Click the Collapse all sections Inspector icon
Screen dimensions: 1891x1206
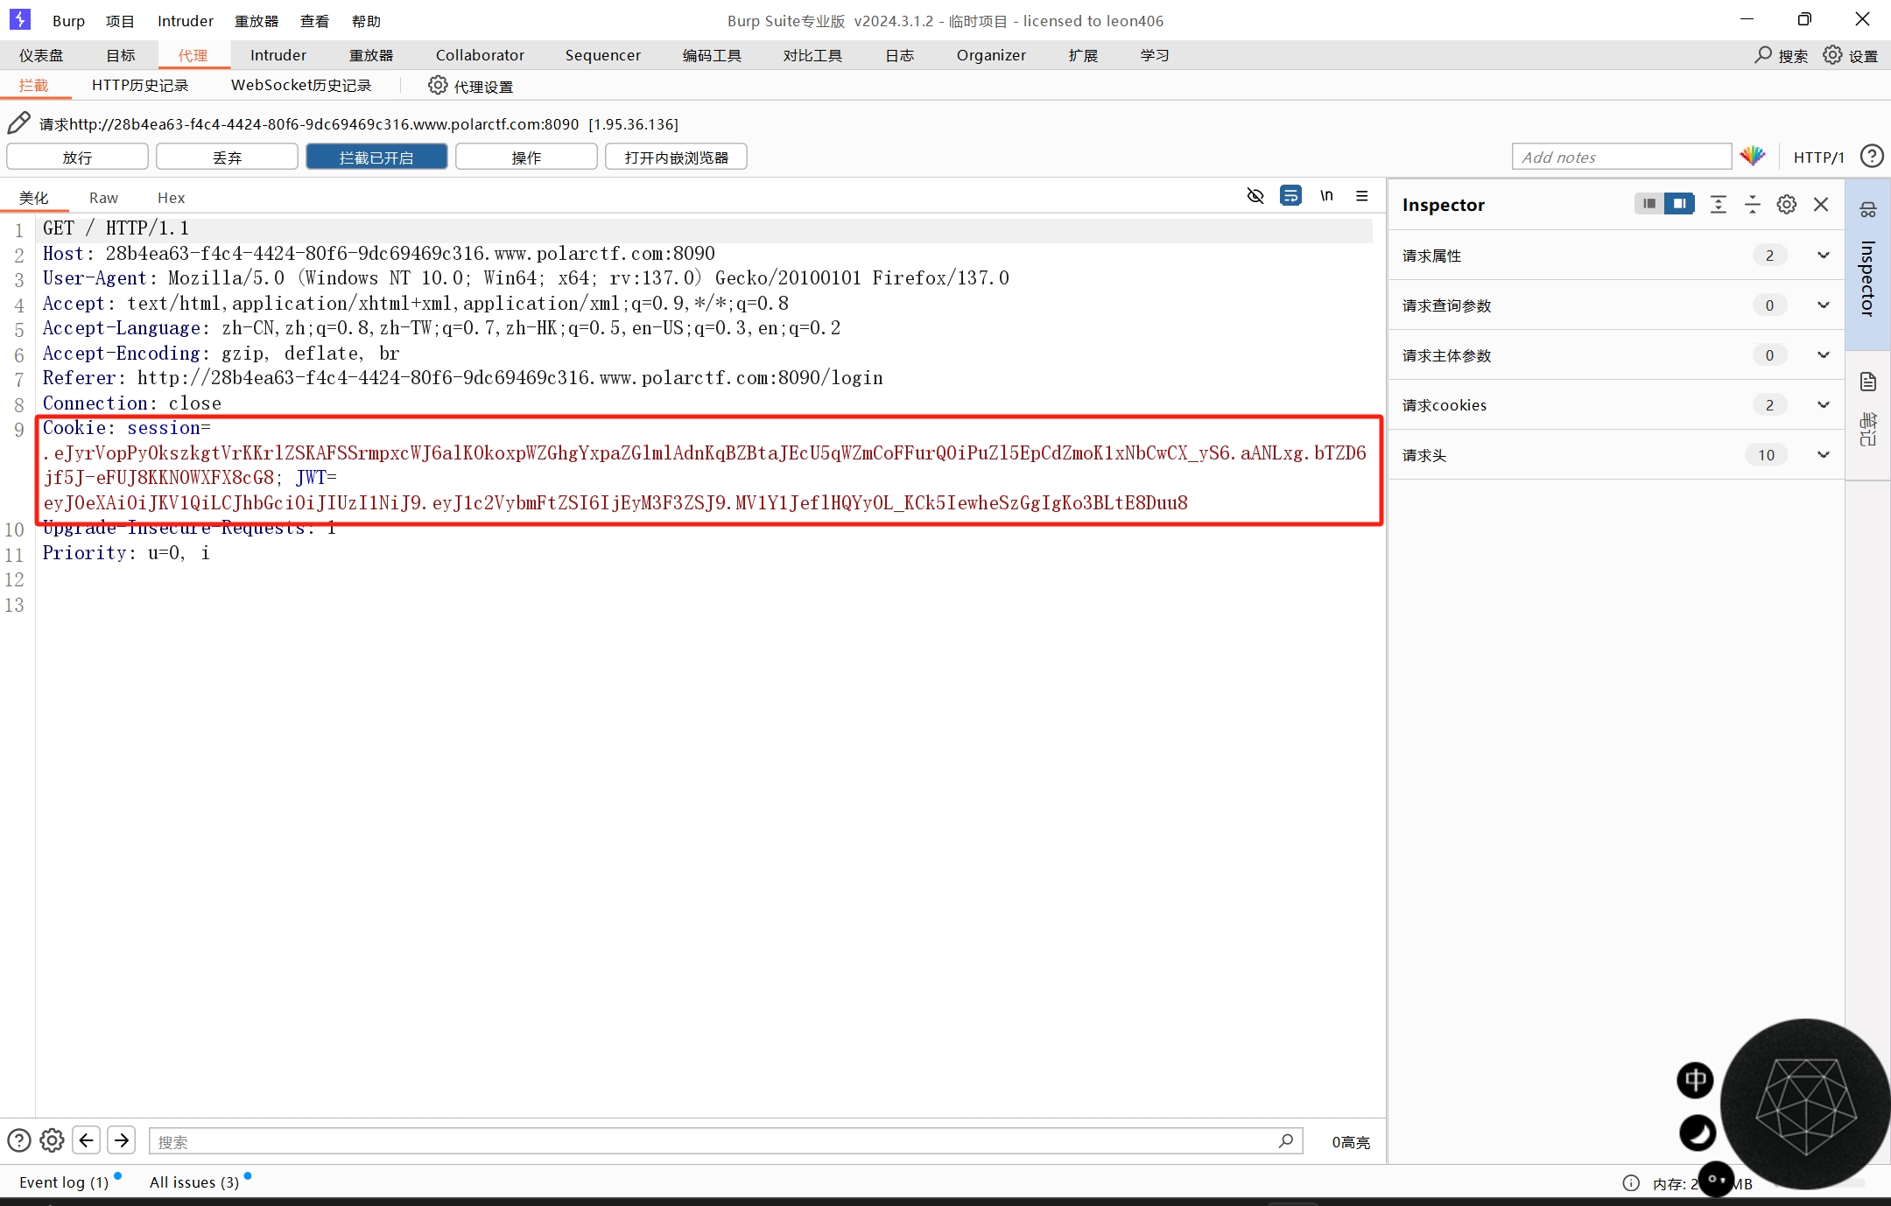pyautogui.click(x=1752, y=205)
